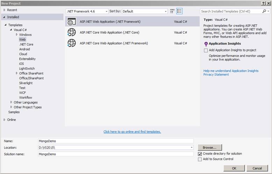Select the Workflow category
Image resolution: width=272 pixels, height=174 pixels.
[x=26, y=97]
